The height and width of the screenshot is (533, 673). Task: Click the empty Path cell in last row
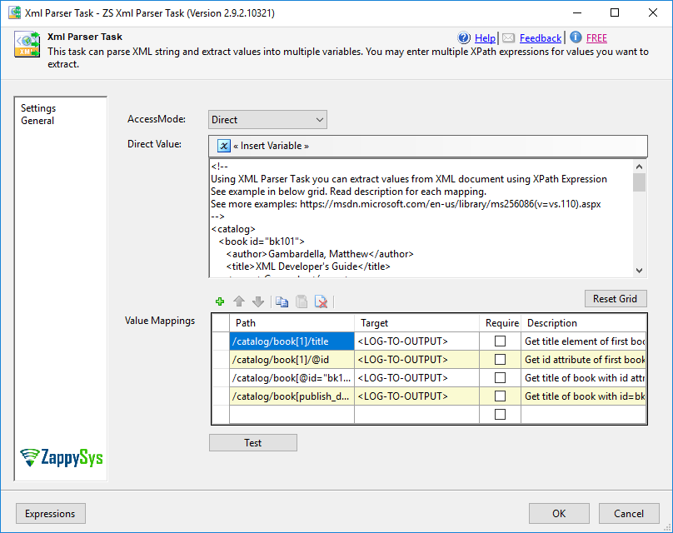click(x=292, y=415)
